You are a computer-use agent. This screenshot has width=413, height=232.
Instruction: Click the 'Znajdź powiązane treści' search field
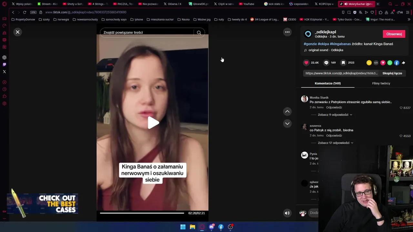point(147,33)
